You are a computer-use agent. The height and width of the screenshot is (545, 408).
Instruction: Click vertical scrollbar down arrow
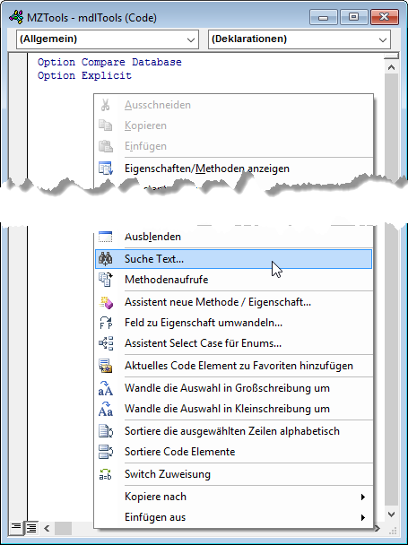(x=391, y=514)
